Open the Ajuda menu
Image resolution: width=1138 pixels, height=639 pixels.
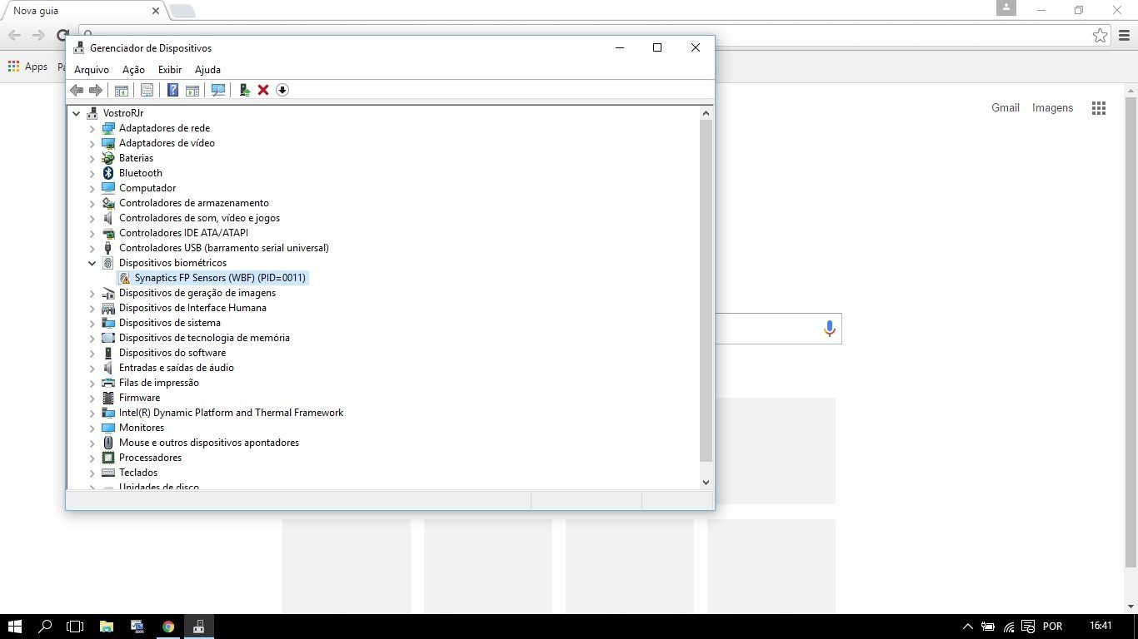207,70
